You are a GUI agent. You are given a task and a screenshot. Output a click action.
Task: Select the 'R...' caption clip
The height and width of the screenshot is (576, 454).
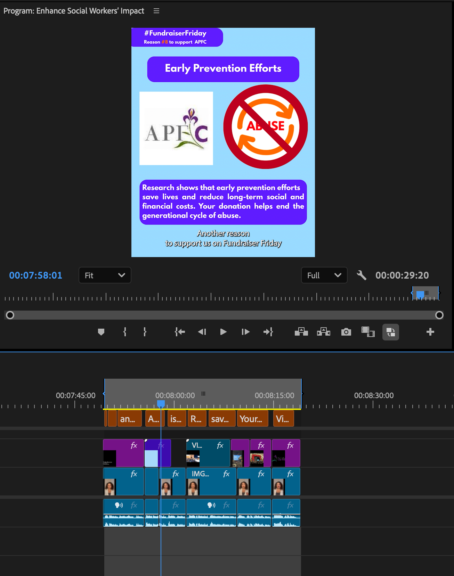click(x=197, y=419)
